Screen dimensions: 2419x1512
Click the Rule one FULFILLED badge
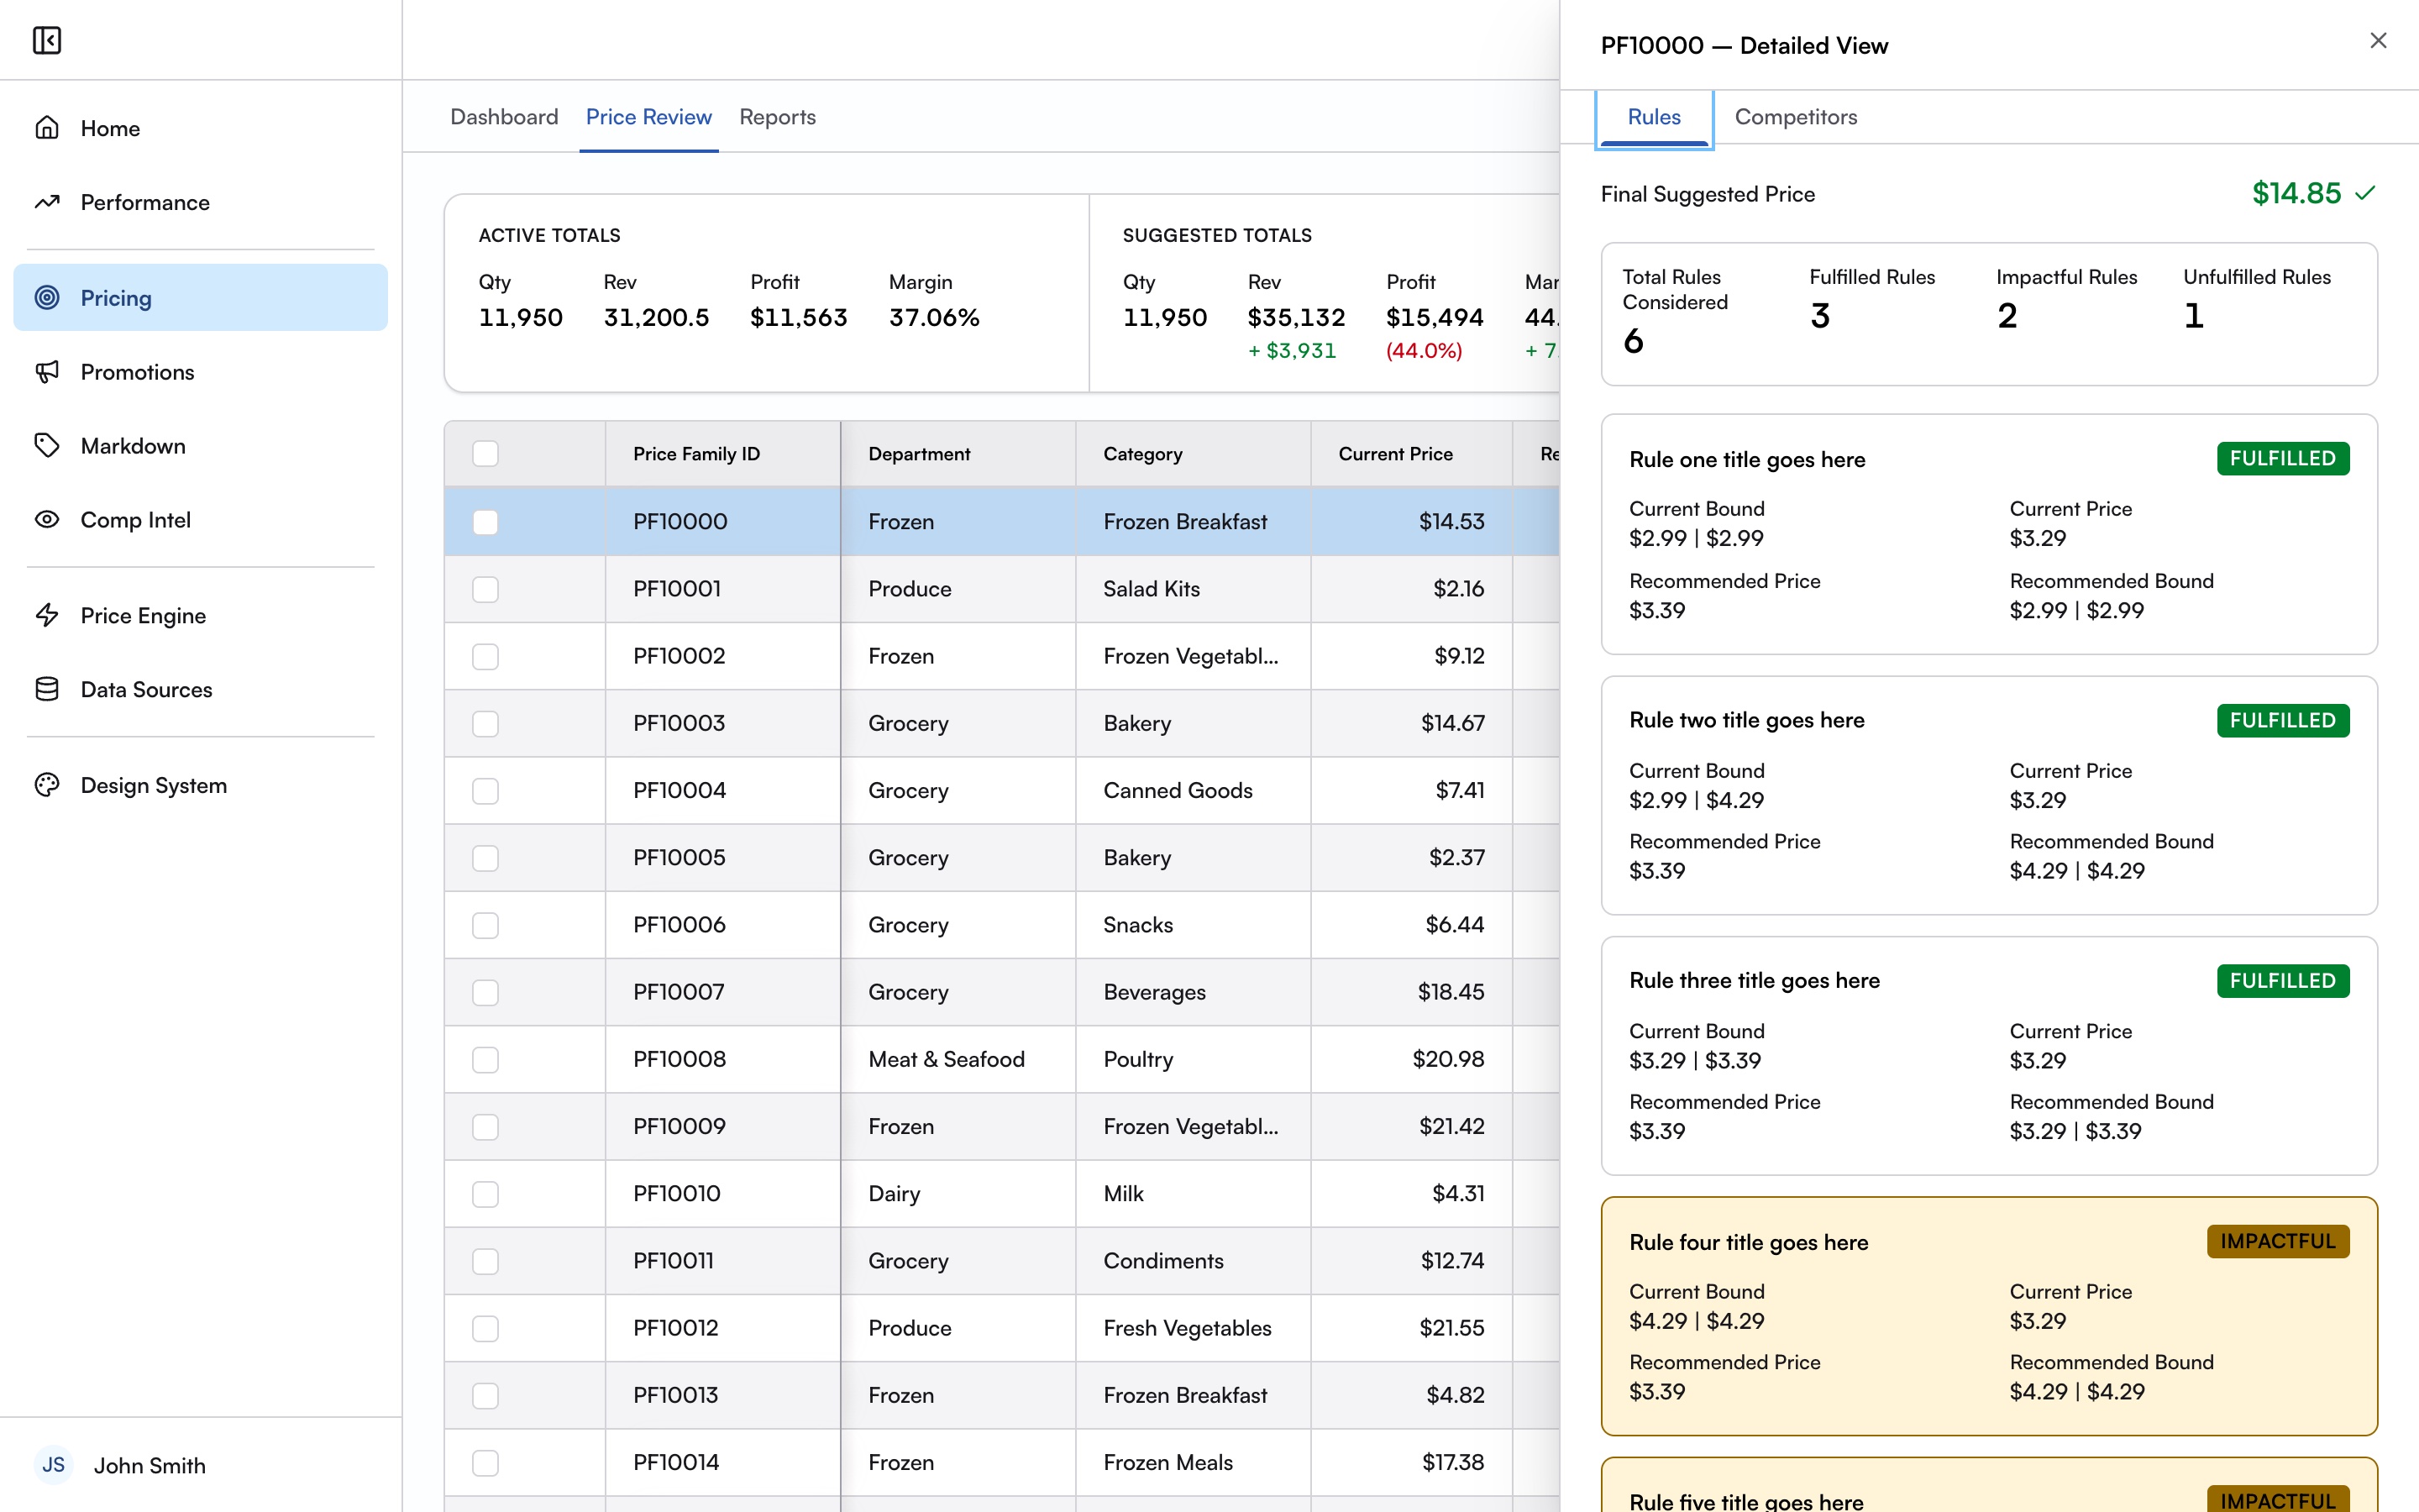point(2283,458)
